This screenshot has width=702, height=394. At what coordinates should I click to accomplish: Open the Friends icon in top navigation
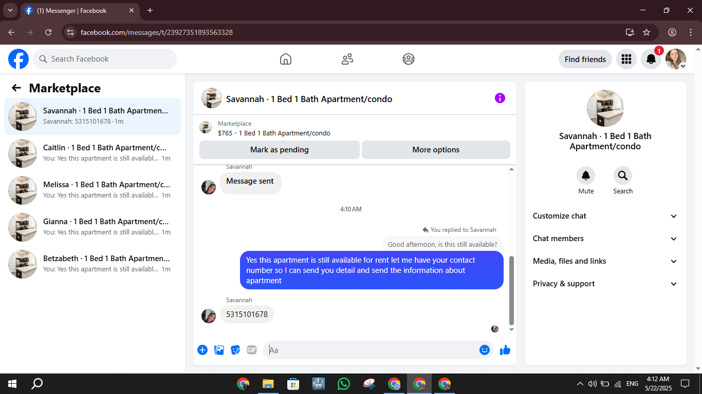pos(347,59)
